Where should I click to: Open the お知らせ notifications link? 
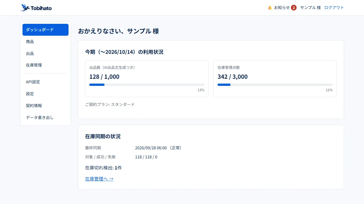[x=282, y=8]
